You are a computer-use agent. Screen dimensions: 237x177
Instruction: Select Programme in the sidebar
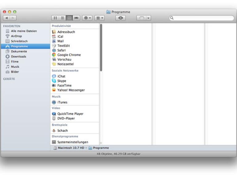pos(25,46)
